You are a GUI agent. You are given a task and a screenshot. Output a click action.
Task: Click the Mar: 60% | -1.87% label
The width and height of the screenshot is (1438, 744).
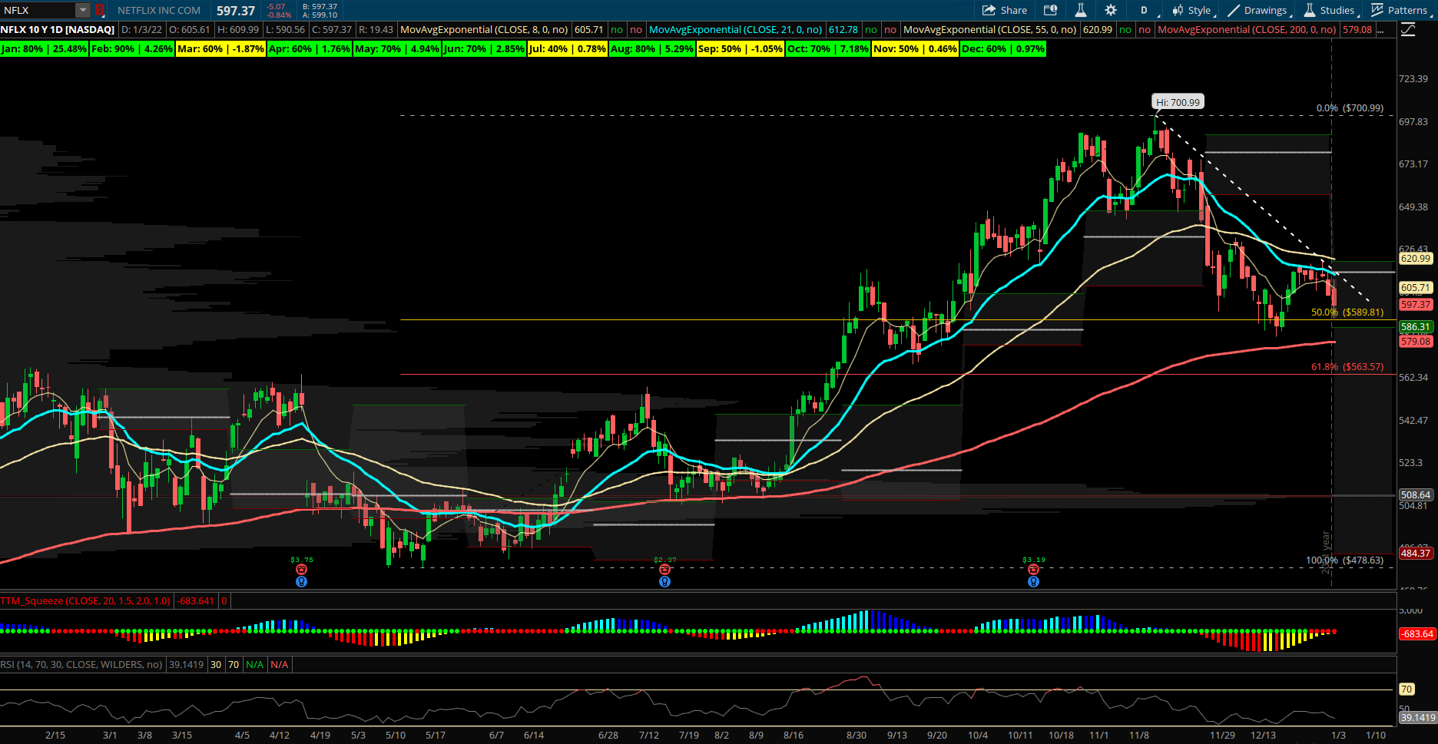click(220, 48)
